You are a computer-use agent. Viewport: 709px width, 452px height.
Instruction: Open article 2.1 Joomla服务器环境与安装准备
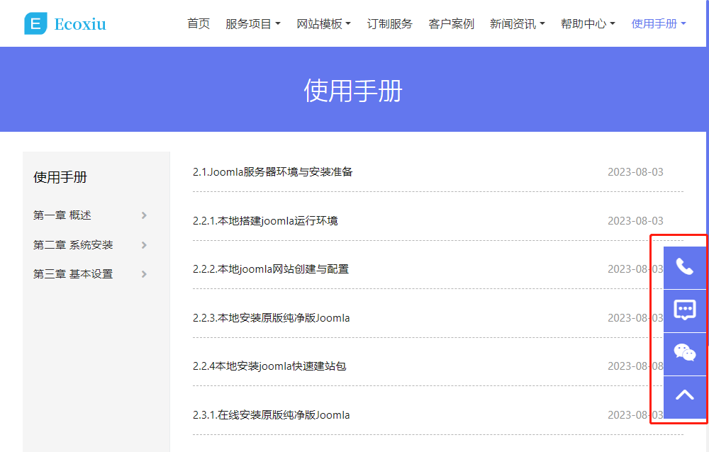(273, 172)
